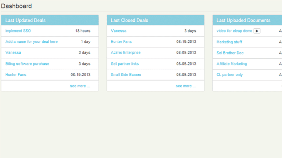This screenshot has height=158, width=282.
Task: Open 'Add a name for your deal here'
Action: click(x=31, y=42)
